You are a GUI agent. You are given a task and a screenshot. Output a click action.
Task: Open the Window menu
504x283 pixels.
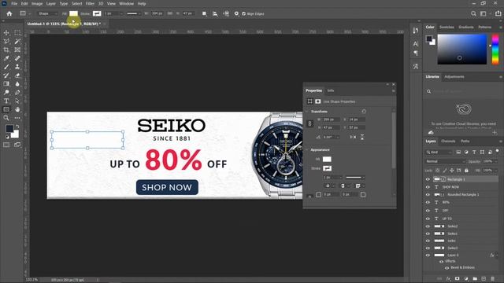(126, 3)
